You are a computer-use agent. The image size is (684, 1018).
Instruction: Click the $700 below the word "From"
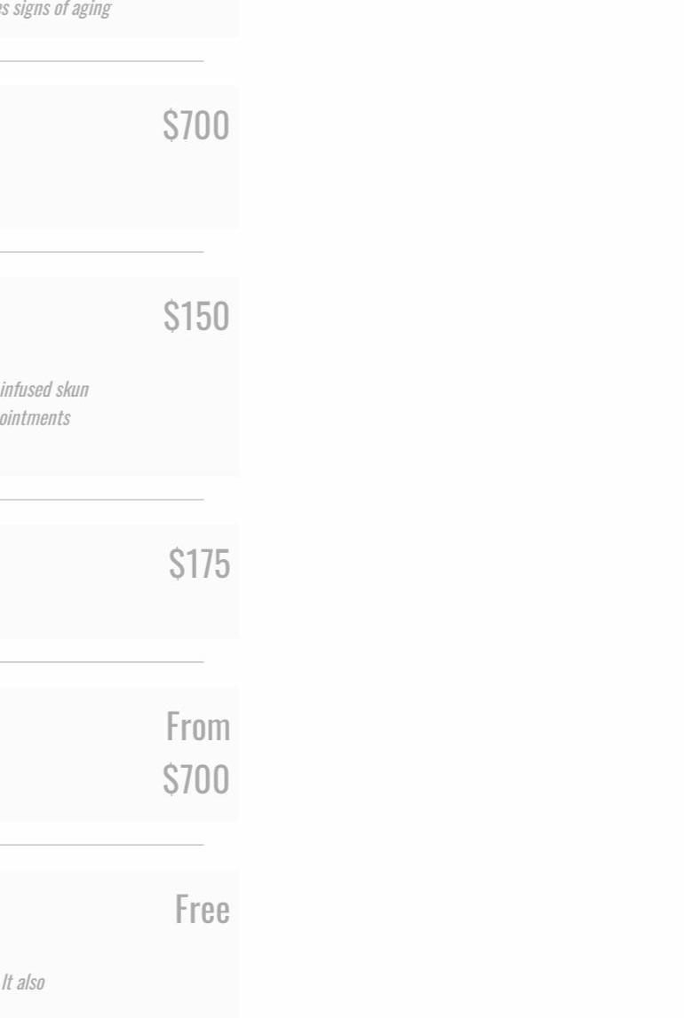(195, 779)
